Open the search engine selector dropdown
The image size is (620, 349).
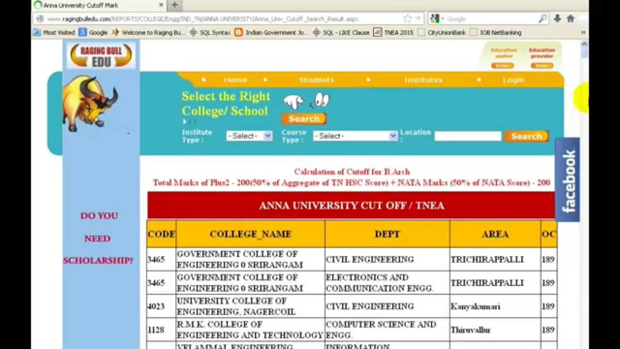tap(435, 18)
